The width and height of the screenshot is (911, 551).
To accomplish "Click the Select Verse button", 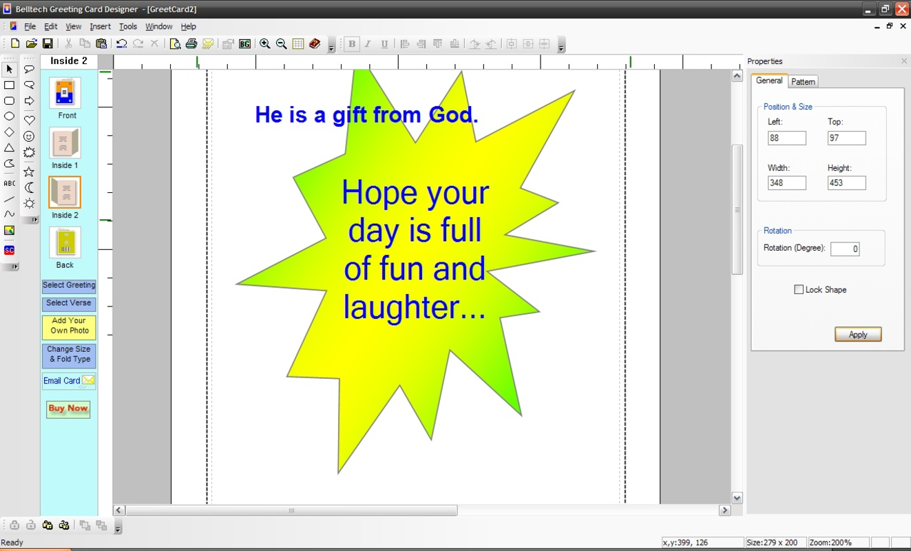I will pos(69,304).
